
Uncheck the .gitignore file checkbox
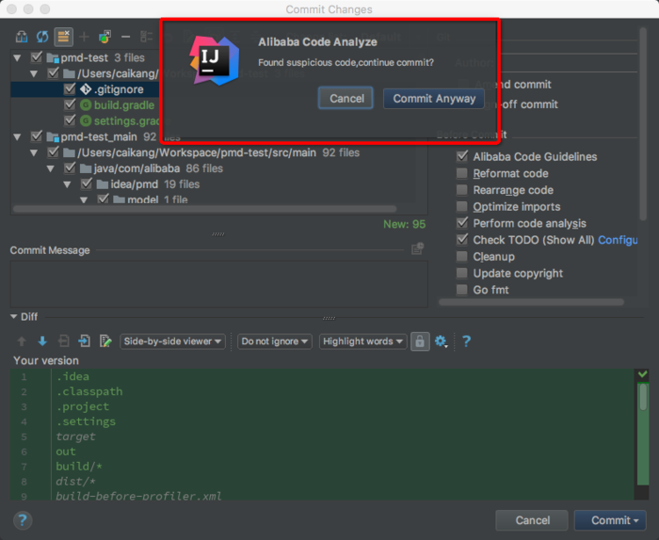[x=70, y=89]
